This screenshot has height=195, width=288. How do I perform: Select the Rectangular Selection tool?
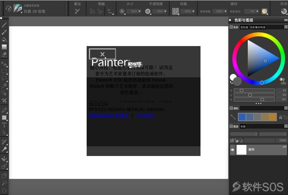4,71
